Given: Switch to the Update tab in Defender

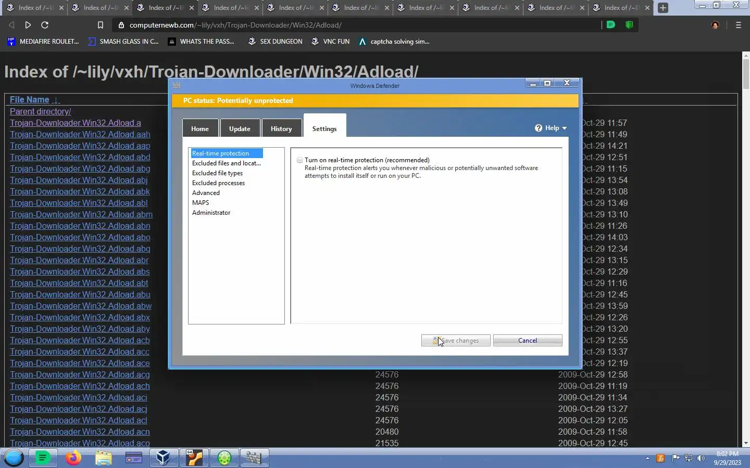Looking at the screenshot, I should pyautogui.click(x=240, y=128).
